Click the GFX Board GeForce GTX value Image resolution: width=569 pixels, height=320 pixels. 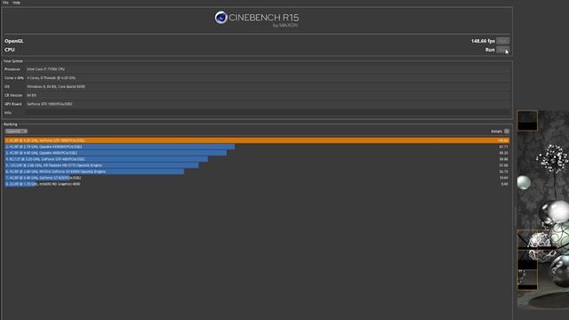(50, 104)
